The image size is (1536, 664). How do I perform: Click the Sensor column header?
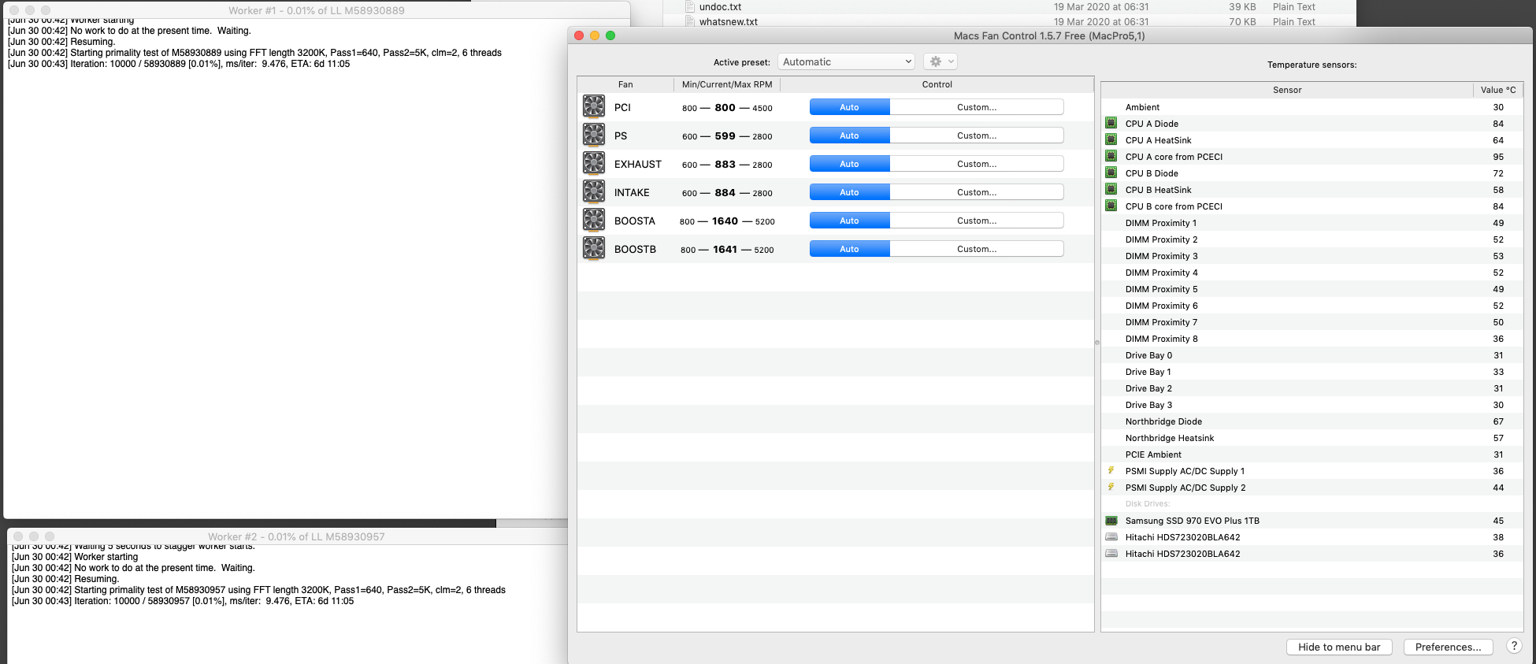(1287, 90)
